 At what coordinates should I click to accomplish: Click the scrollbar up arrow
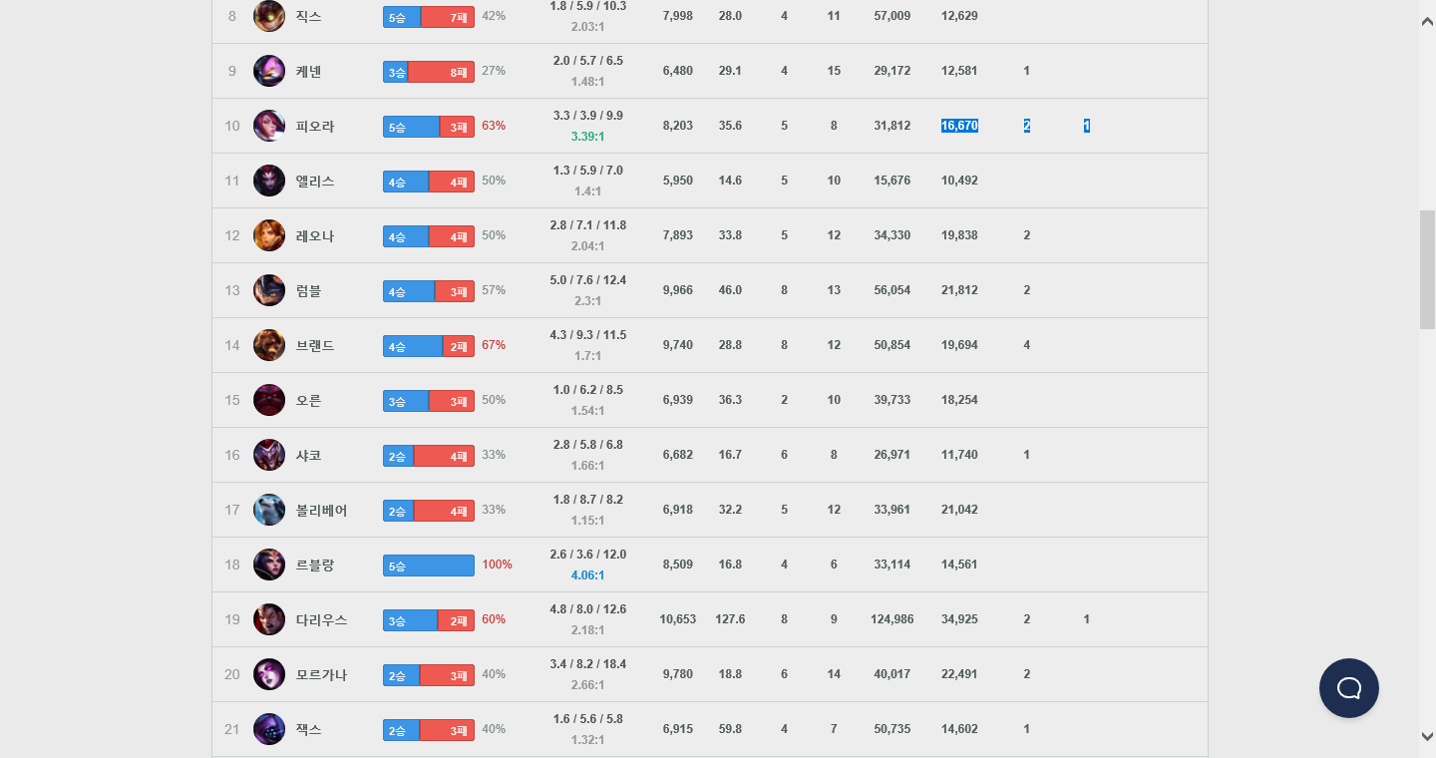[1427, 22]
